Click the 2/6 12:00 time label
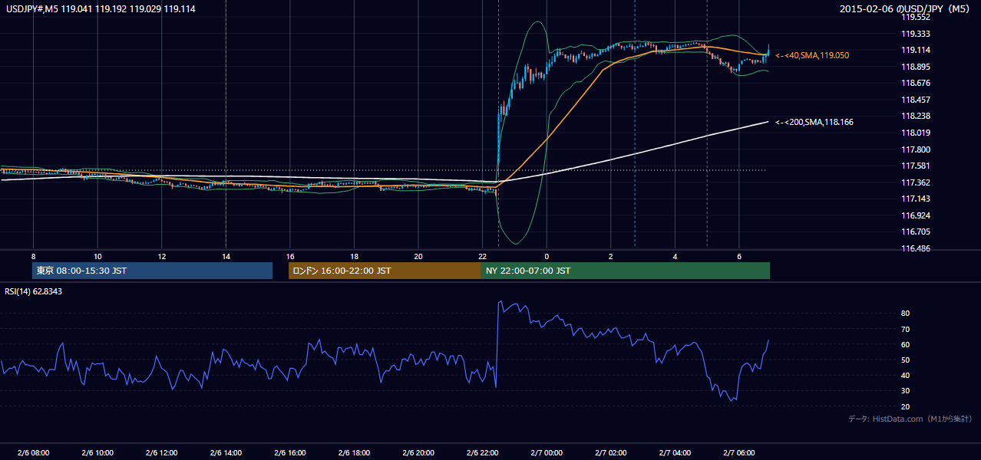This screenshot has width=981, height=460. pyautogui.click(x=161, y=452)
